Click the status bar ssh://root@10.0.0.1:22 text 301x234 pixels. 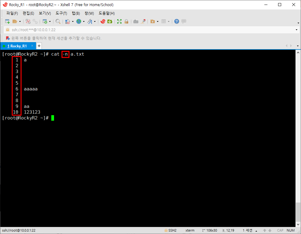[x=19, y=230]
